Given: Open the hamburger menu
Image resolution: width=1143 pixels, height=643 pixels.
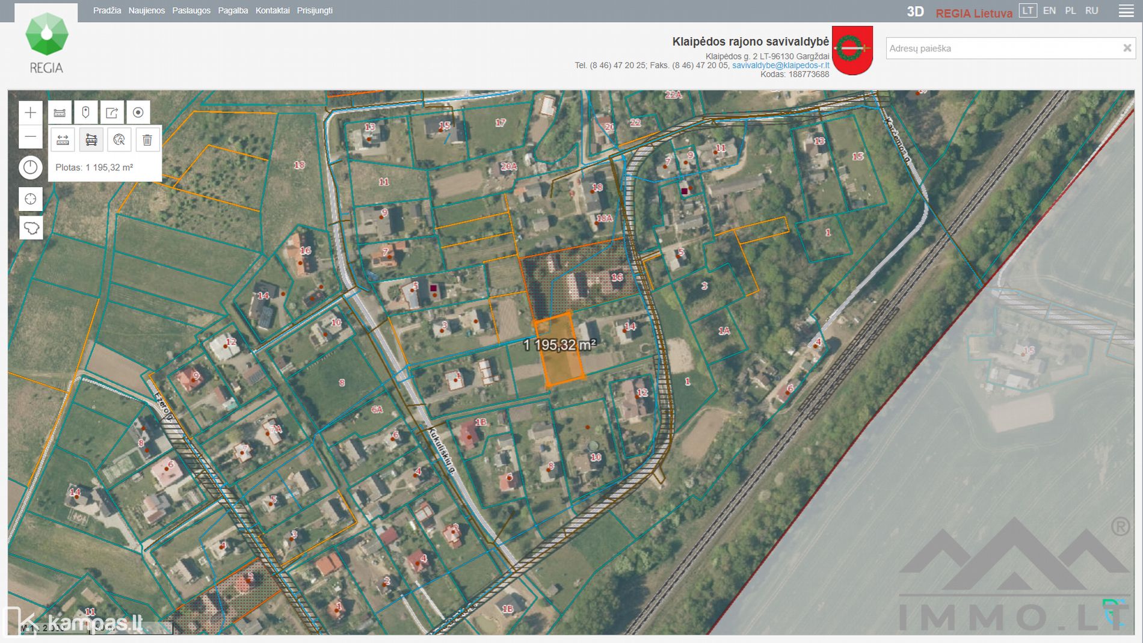Looking at the screenshot, I should click(x=1126, y=11).
